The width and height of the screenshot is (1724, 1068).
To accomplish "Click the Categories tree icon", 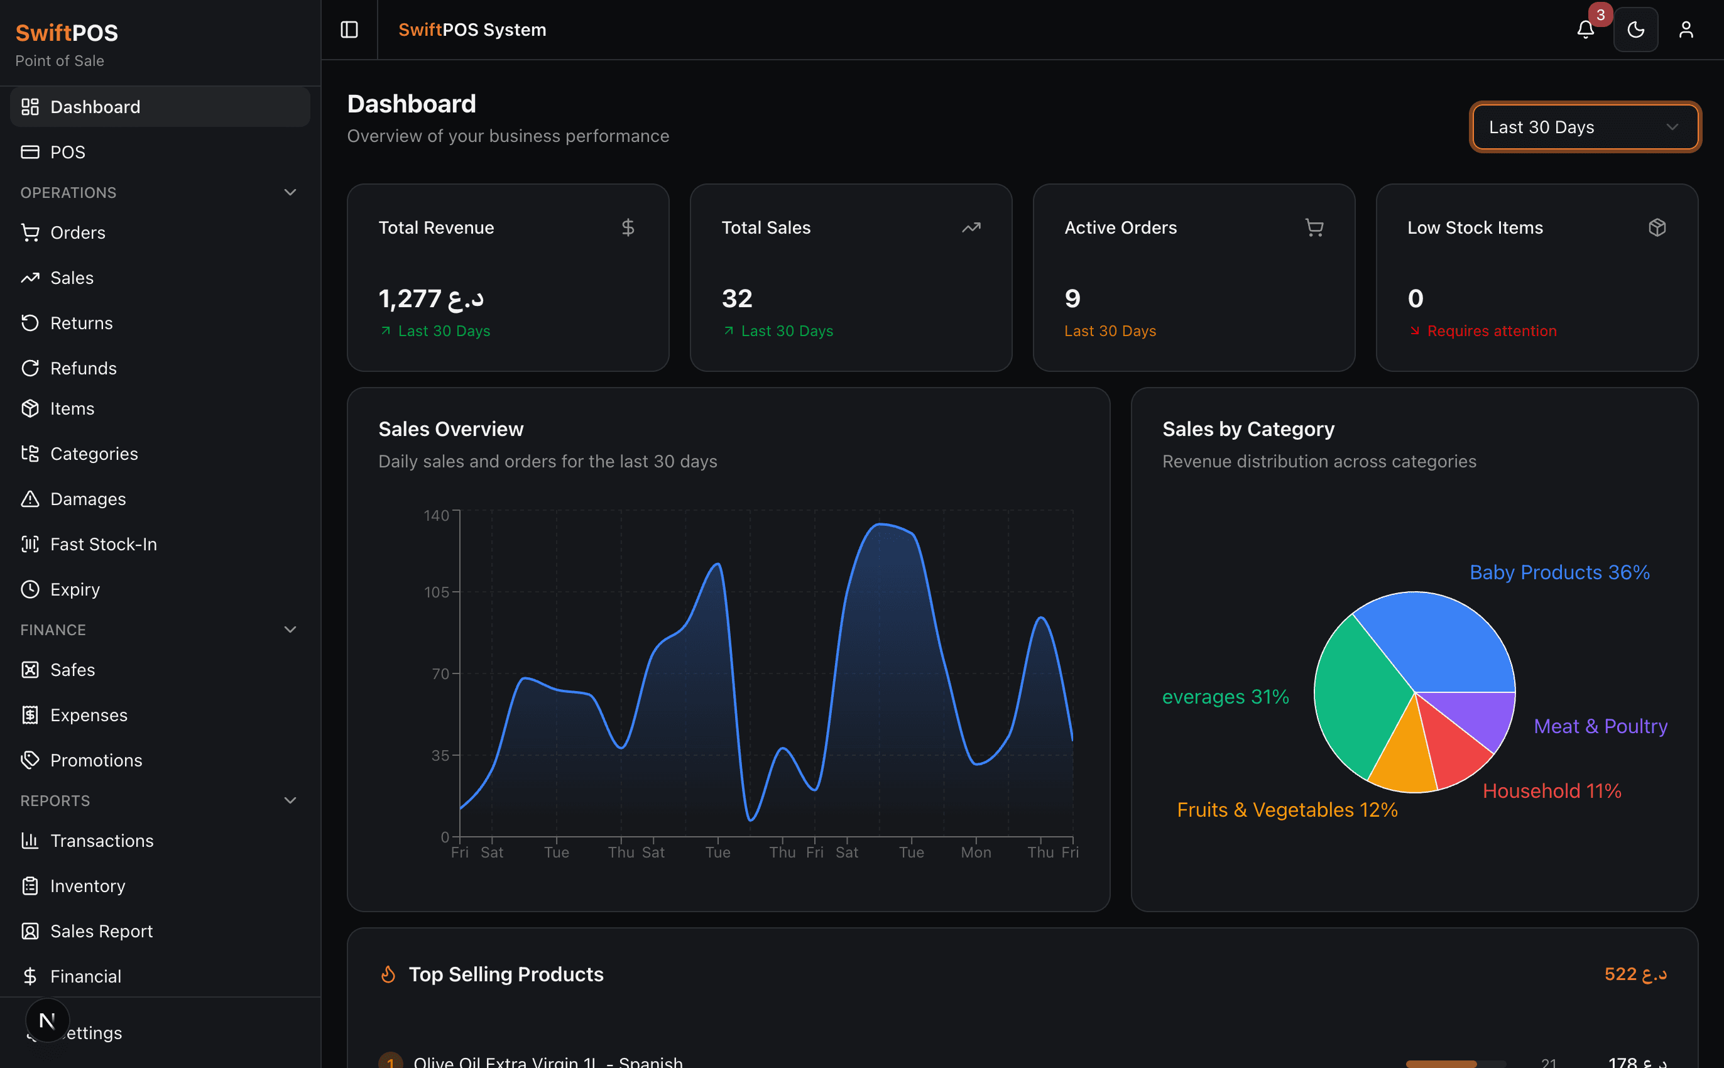I will click(x=30, y=454).
